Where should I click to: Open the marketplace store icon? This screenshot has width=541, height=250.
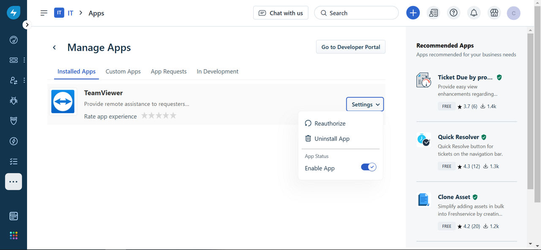click(x=494, y=13)
